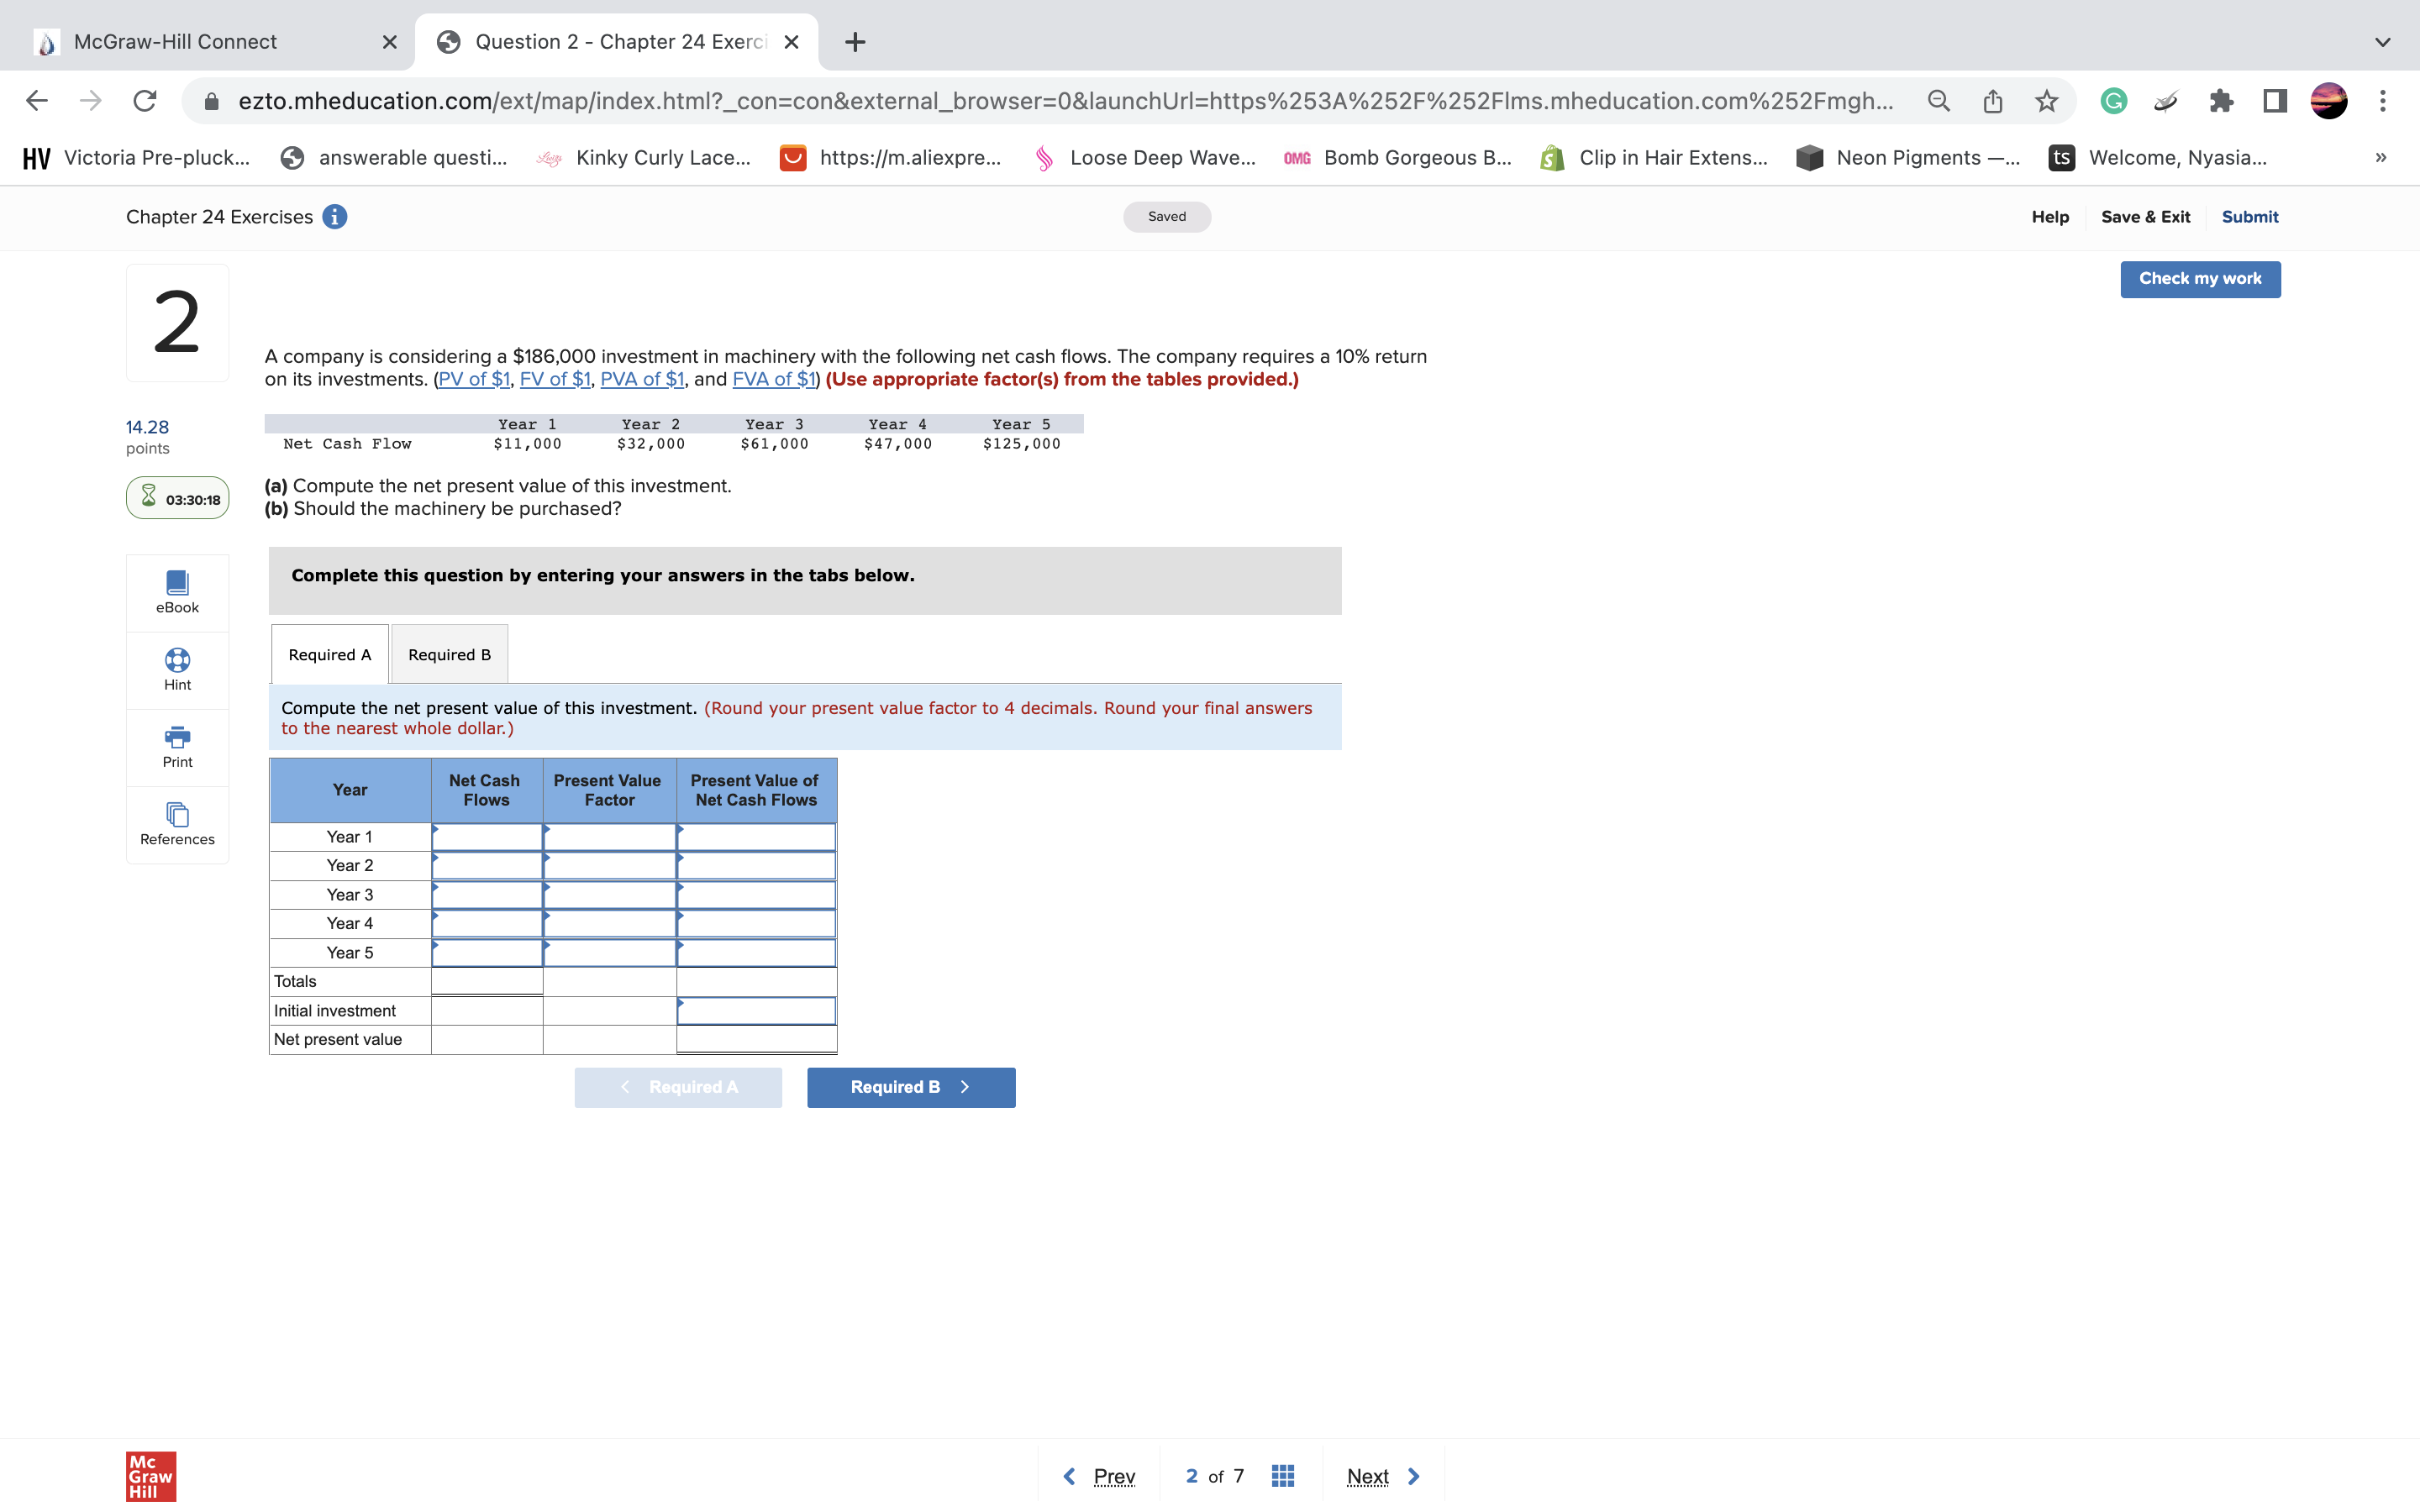Expand the tab search chevron
Viewport: 2420px width, 1512px height.
click(x=2382, y=42)
